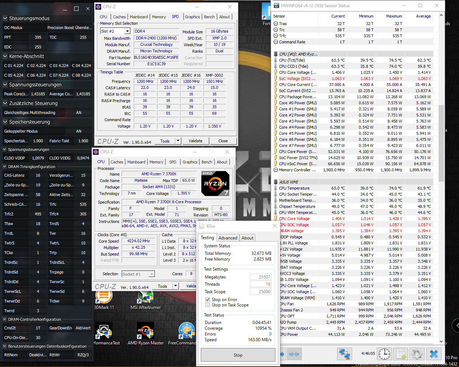This screenshot has width=459, height=367.
Task: Open the AMD Ryzen Master desktop shortcut
Action: 146,334
